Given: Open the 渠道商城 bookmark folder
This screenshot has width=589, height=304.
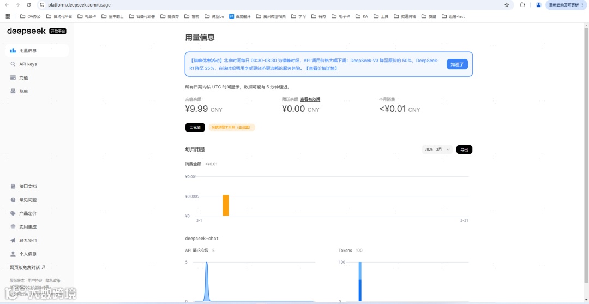Looking at the screenshot, I should tap(405, 16).
